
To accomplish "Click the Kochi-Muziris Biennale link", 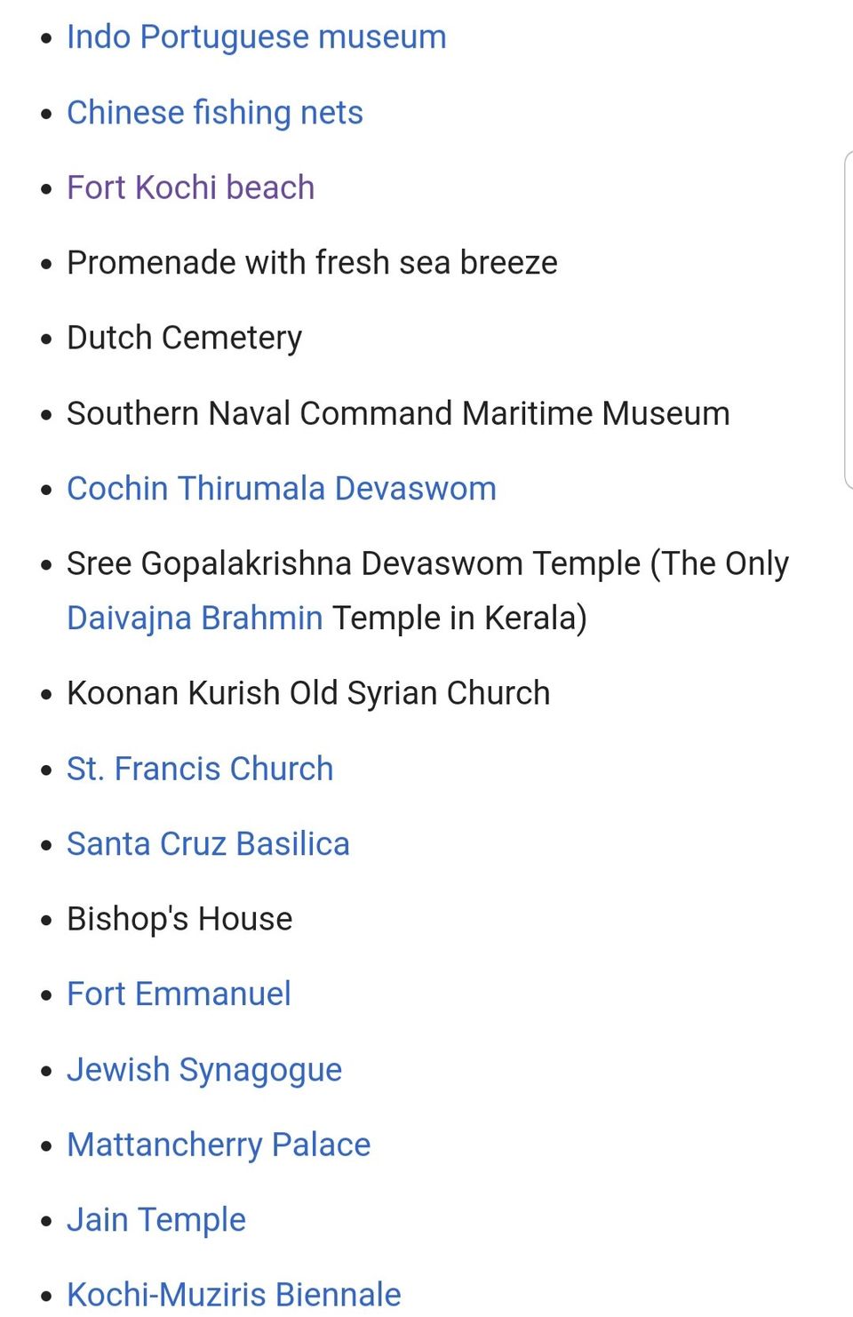I will tap(234, 1295).
